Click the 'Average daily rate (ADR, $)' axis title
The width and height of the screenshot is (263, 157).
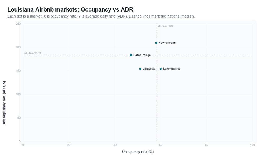click(x=4, y=103)
